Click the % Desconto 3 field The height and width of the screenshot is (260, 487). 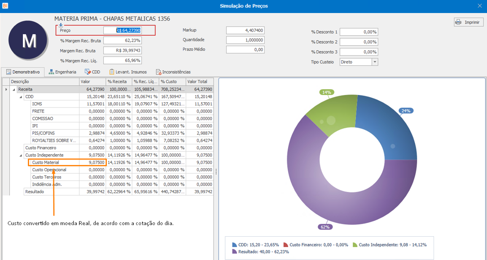coord(359,52)
